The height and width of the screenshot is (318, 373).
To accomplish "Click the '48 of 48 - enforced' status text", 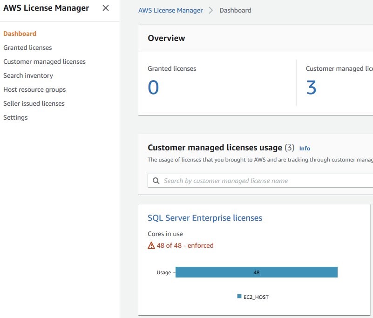I will click(185, 245).
